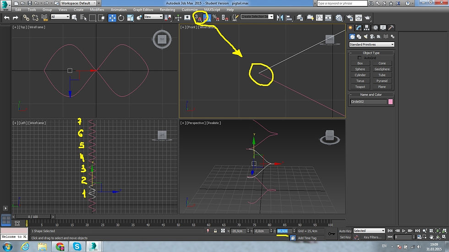Collapse the Name and Color rollout
The width and height of the screenshot is (449, 252).
click(371, 95)
